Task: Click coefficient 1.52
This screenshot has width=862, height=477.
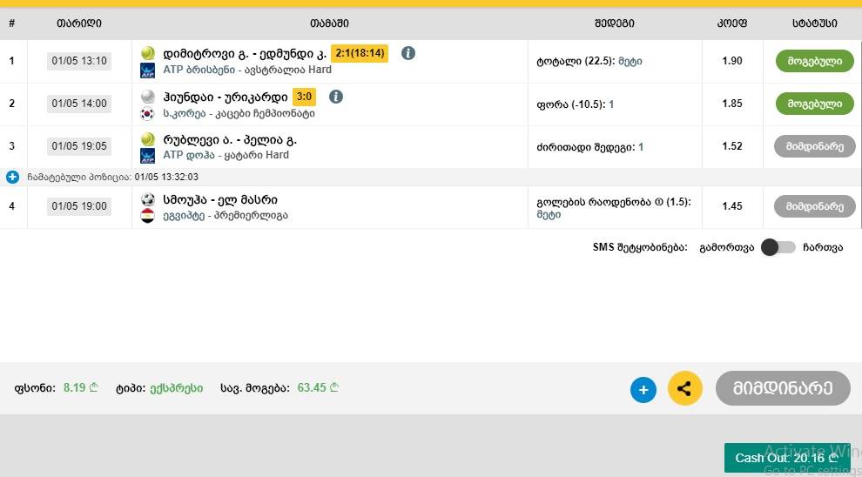Action: (731, 146)
